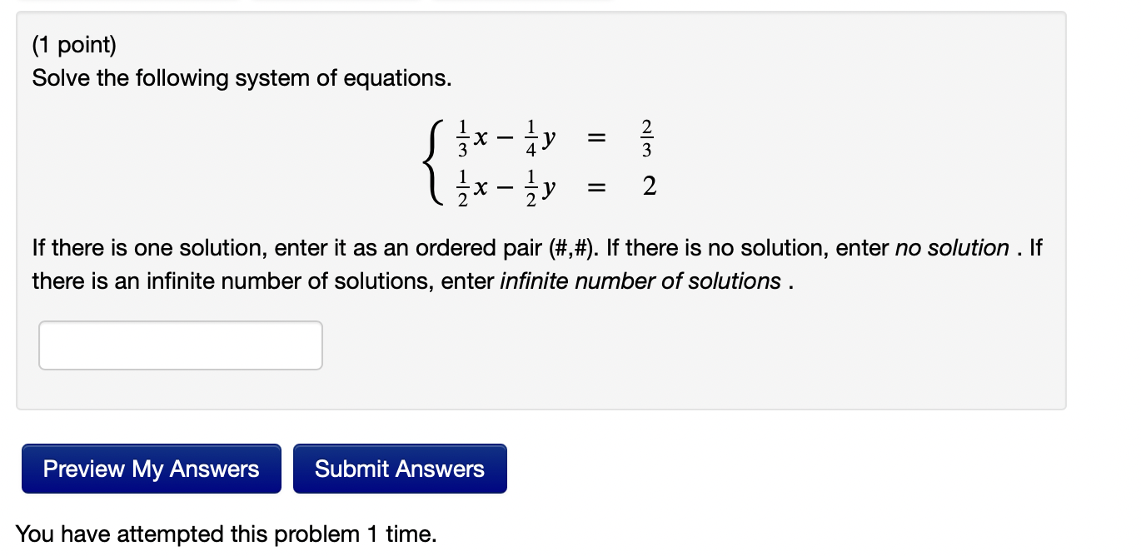The image size is (1141, 556).
Task: Click the Preview My Answers button
Action: 151,469
